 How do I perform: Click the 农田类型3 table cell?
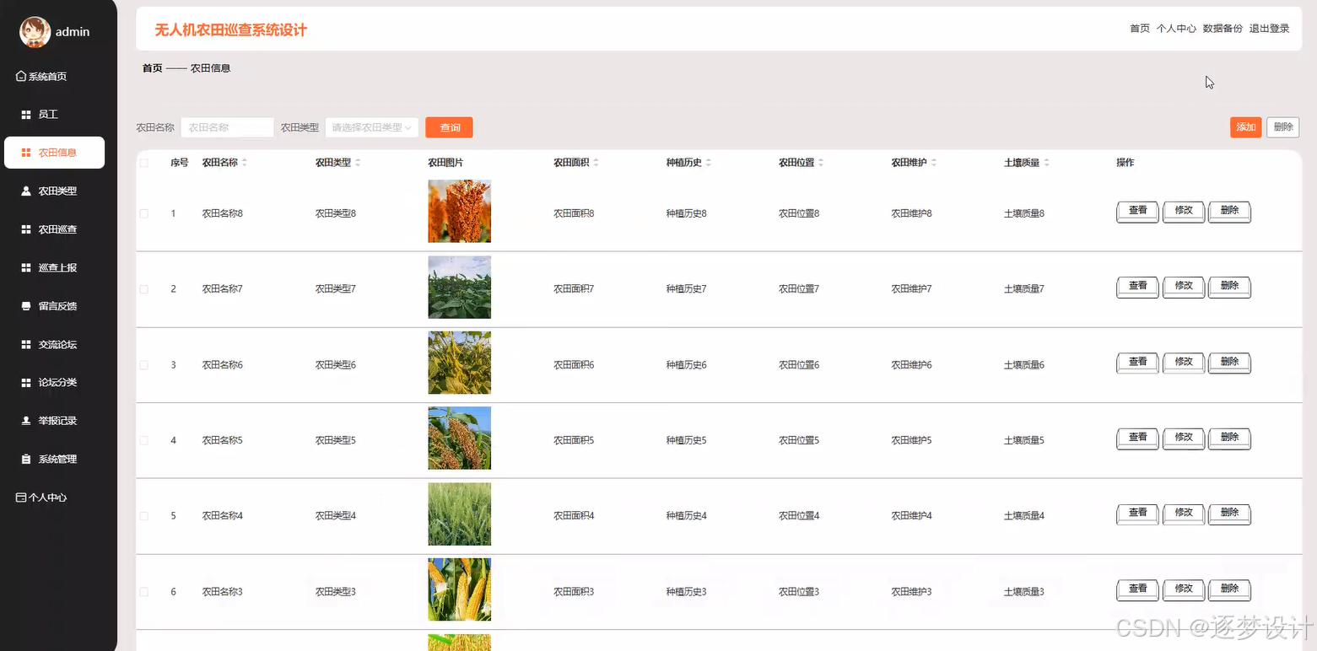tap(336, 592)
